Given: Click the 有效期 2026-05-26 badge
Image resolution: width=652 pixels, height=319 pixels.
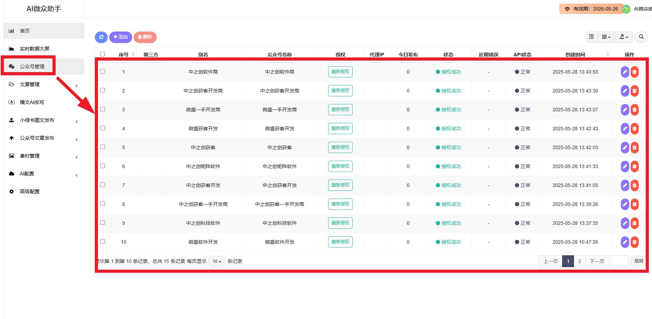Looking at the screenshot, I should (591, 9).
